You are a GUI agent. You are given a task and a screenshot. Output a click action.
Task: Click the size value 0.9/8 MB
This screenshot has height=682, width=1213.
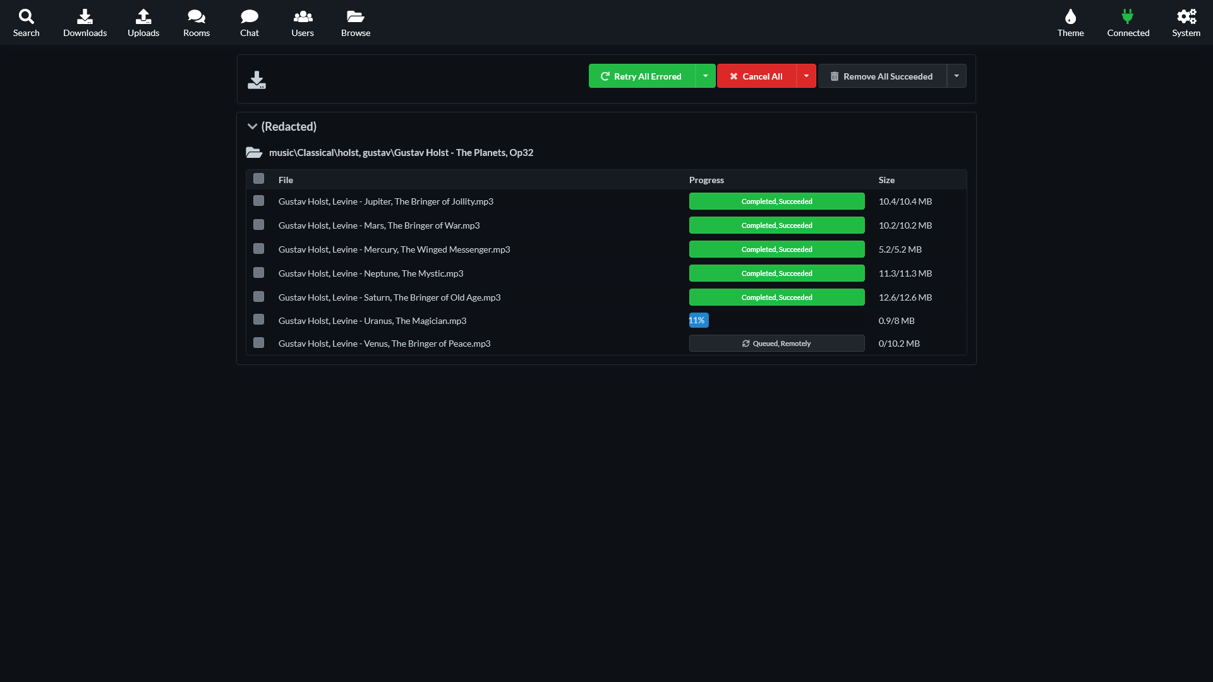[896, 321]
